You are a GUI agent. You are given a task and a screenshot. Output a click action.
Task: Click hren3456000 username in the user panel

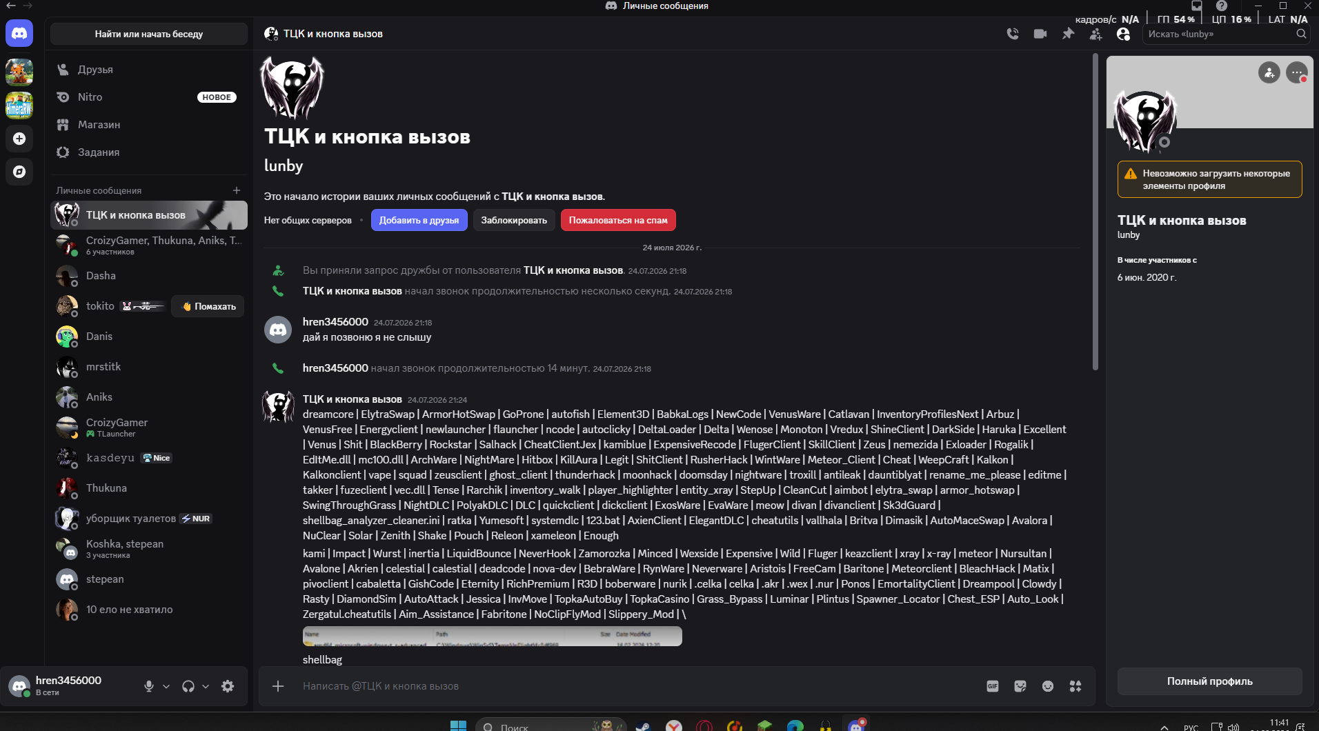click(x=68, y=681)
